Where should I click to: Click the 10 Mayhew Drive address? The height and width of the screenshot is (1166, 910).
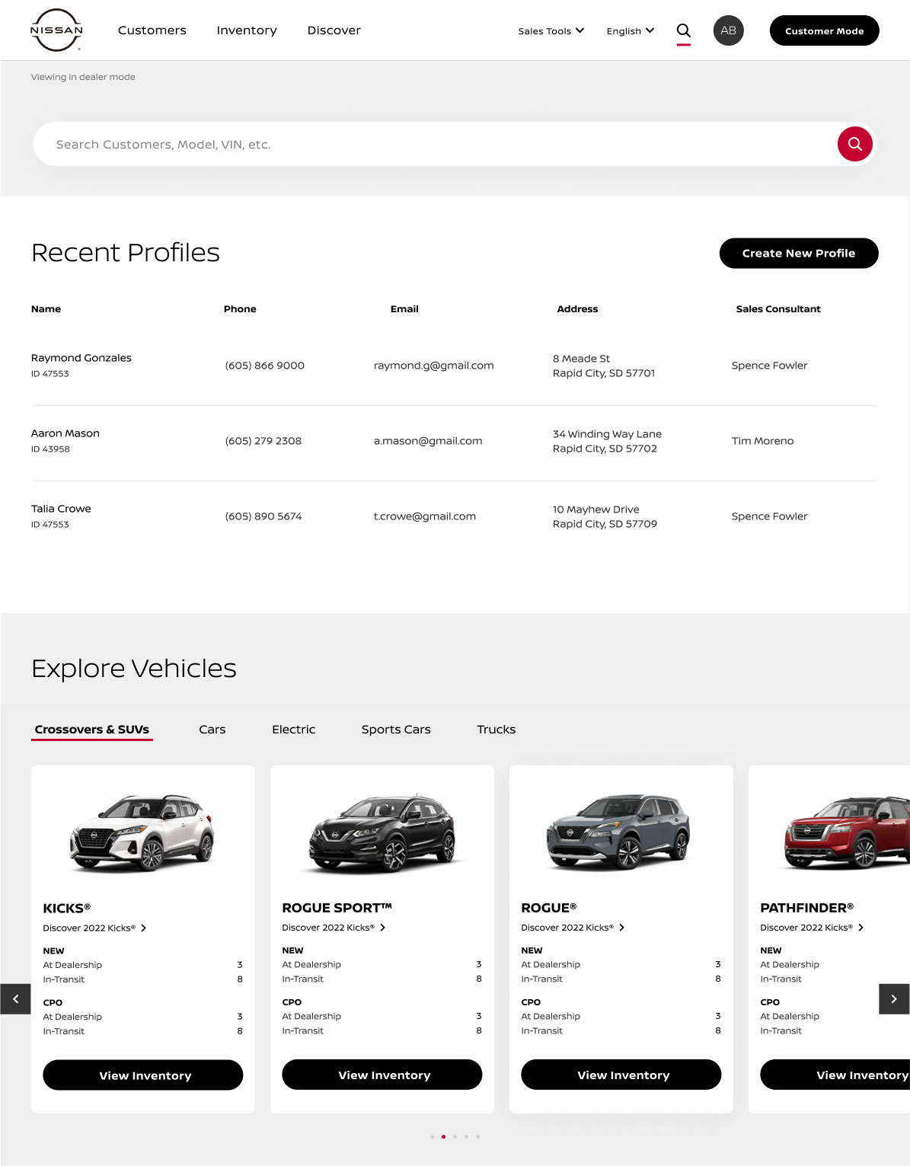[605, 516]
